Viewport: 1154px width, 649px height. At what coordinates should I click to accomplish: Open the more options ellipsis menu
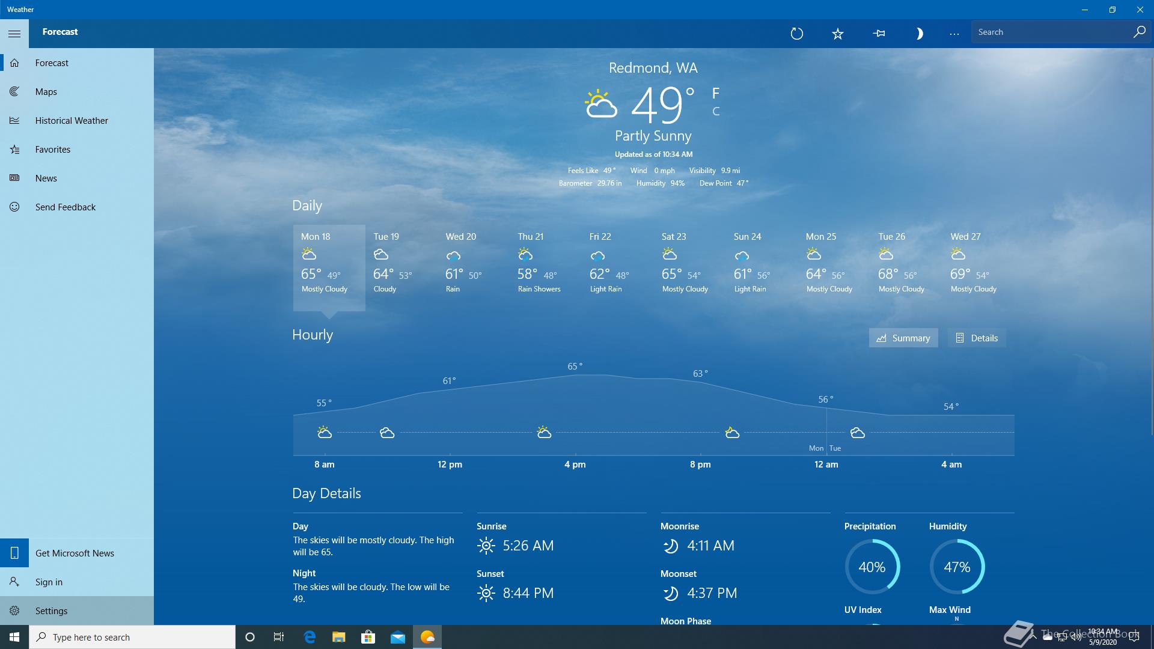[954, 34]
